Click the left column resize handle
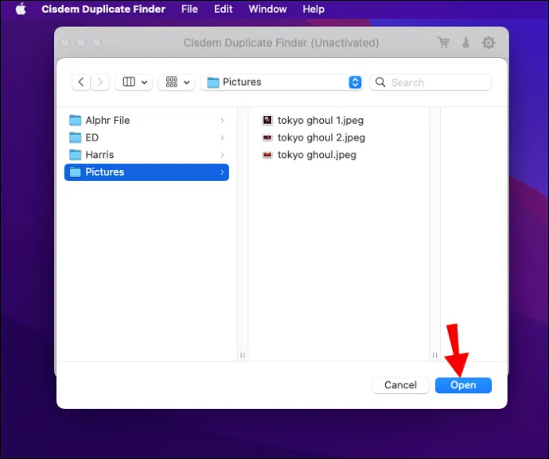The image size is (549, 459). click(243, 355)
